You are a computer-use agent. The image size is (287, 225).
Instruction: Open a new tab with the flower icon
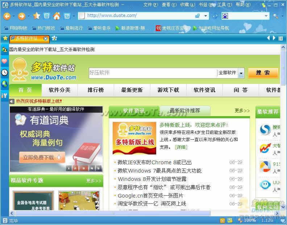[54, 38]
